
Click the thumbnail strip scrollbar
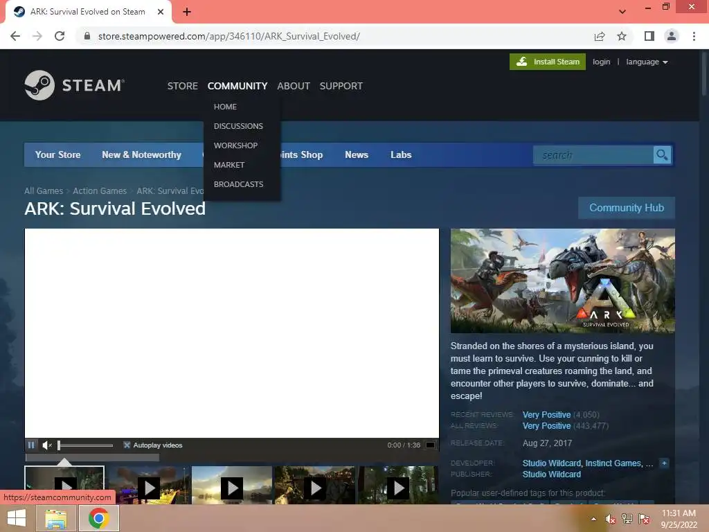point(92,458)
